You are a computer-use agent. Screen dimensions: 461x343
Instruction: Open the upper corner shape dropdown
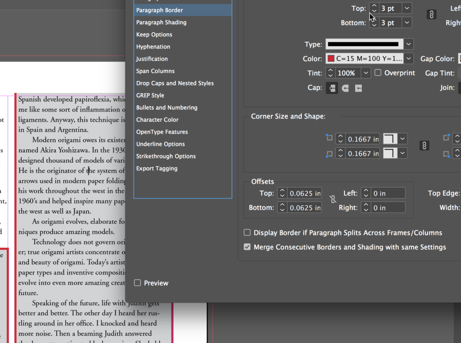pyautogui.click(x=402, y=138)
